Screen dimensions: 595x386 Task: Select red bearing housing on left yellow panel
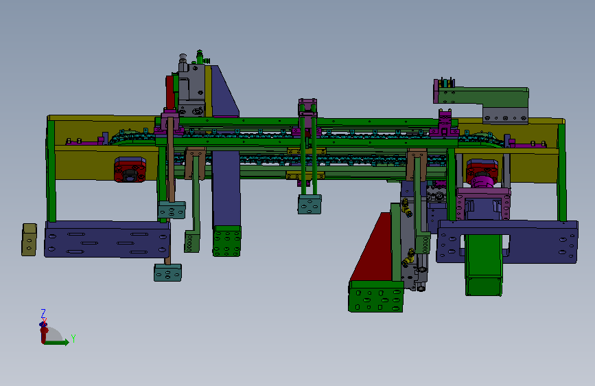click(x=130, y=170)
